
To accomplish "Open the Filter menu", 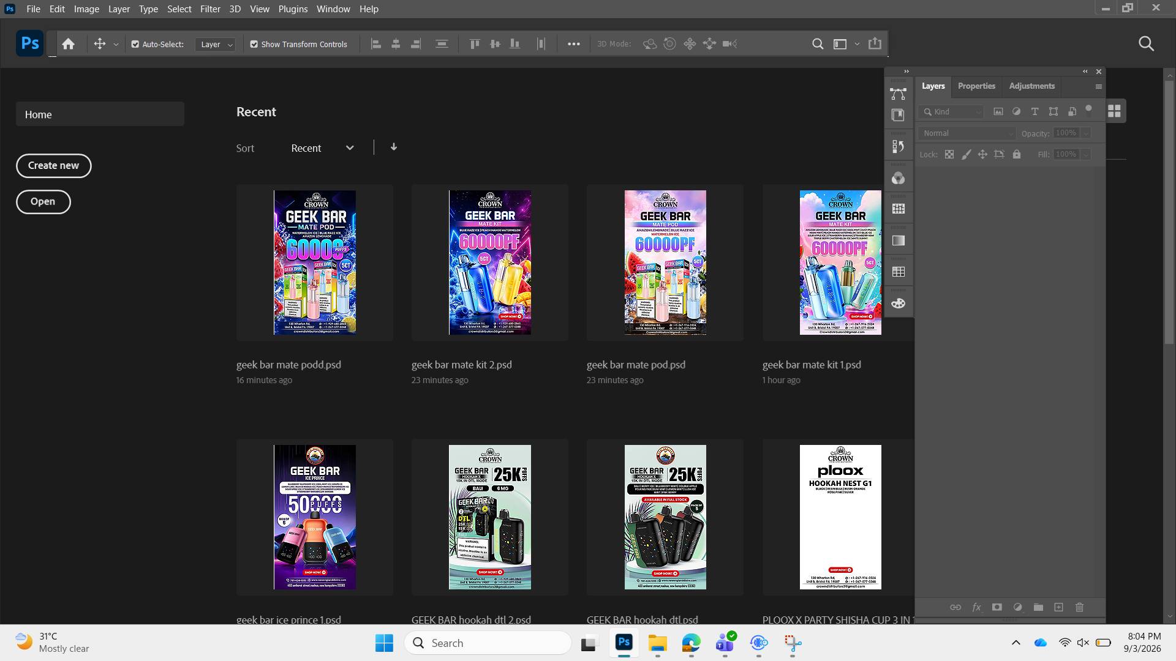I will [210, 9].
